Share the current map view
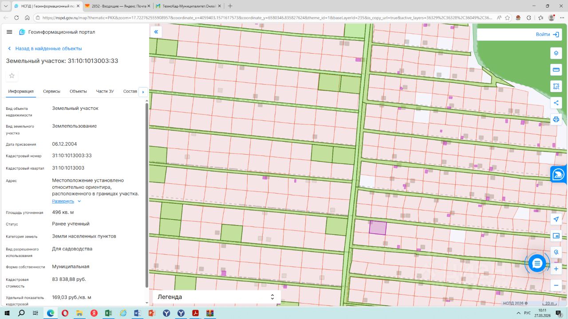Screen dimensions: 568x319 (556, 103)
